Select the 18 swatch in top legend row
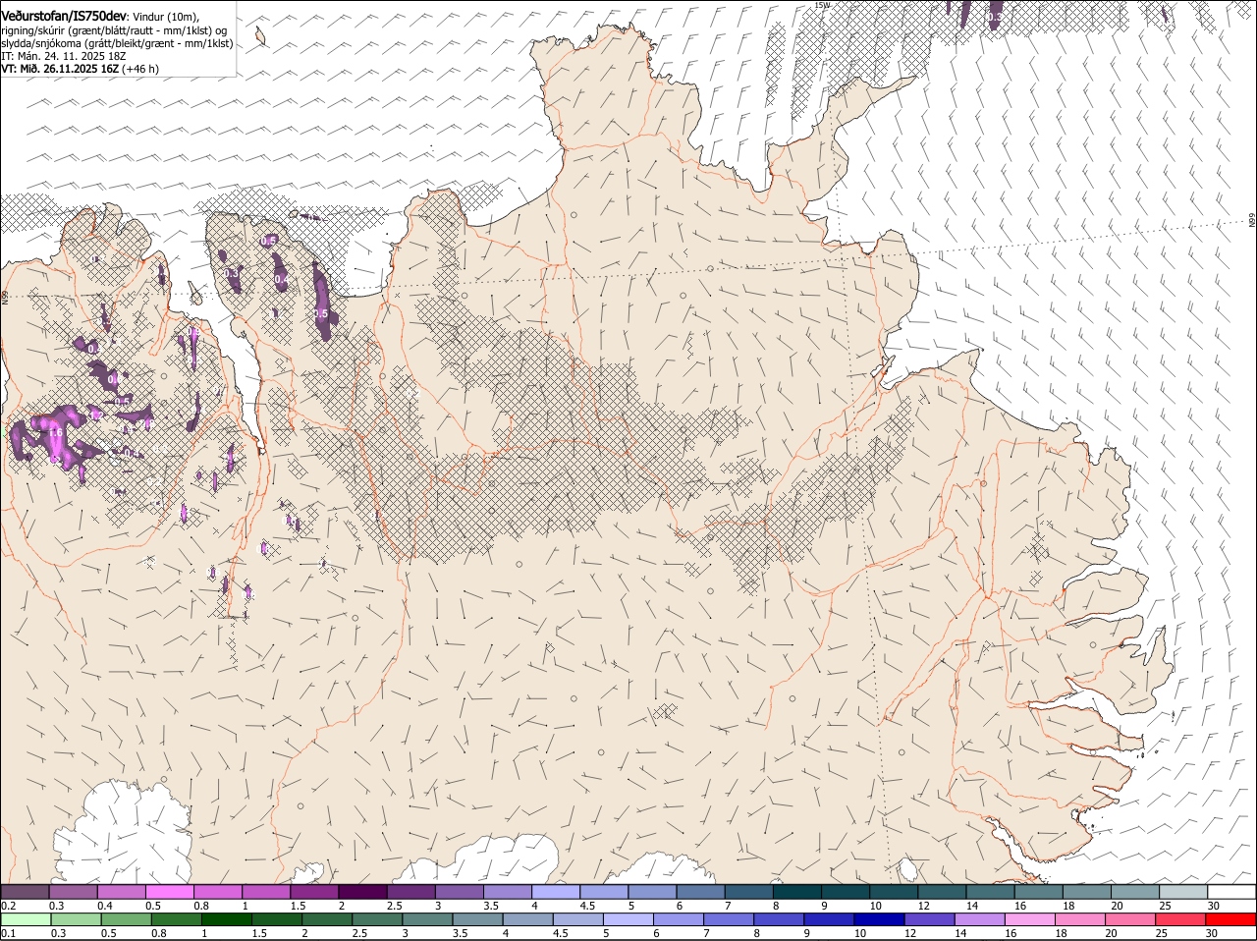Image resolution: width=1257 pixels, height=941 pixels. point(1087,891)
